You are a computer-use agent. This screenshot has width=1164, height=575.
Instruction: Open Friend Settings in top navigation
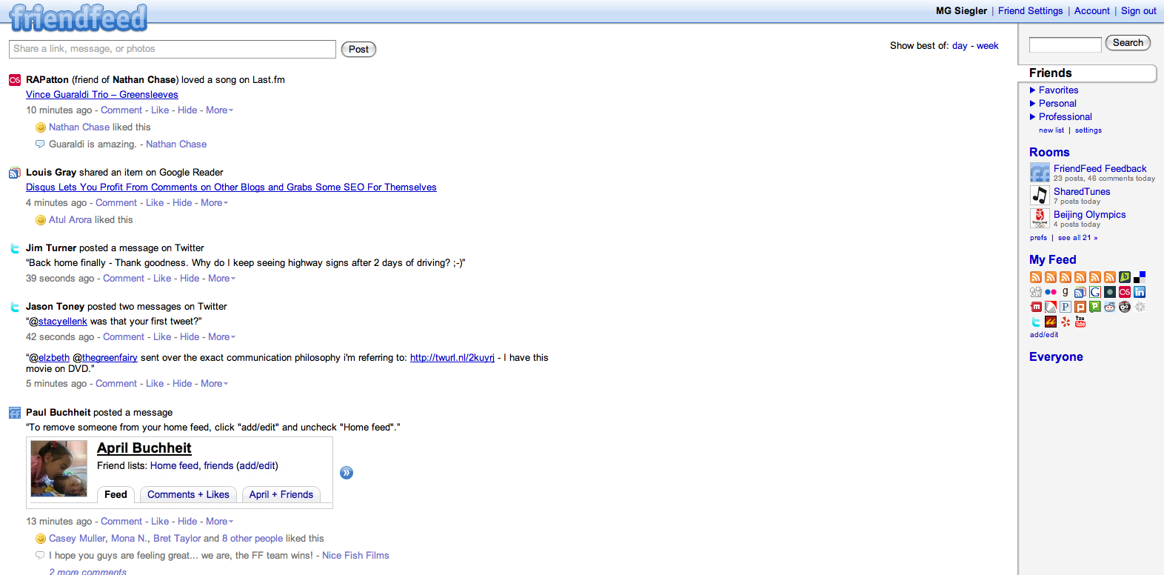click(1030, 10)
